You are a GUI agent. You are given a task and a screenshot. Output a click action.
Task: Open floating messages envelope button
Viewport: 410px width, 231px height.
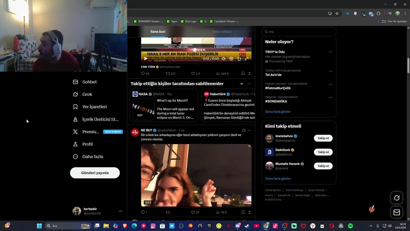397,212
